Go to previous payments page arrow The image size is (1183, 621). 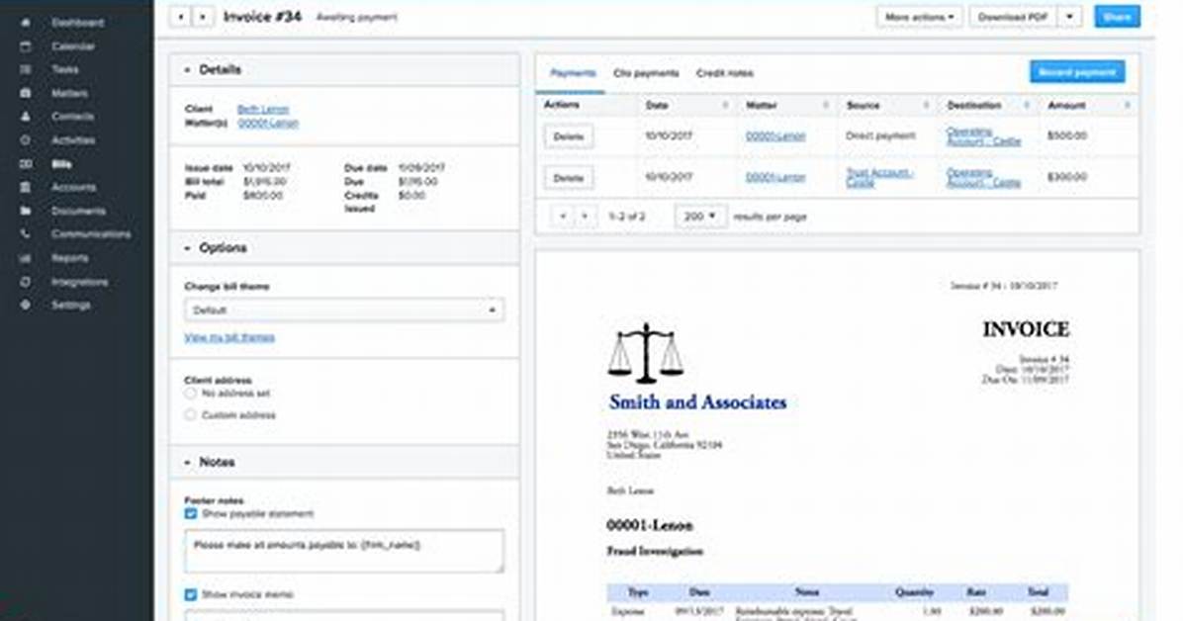pyautogui.click(x=562, y=217)
